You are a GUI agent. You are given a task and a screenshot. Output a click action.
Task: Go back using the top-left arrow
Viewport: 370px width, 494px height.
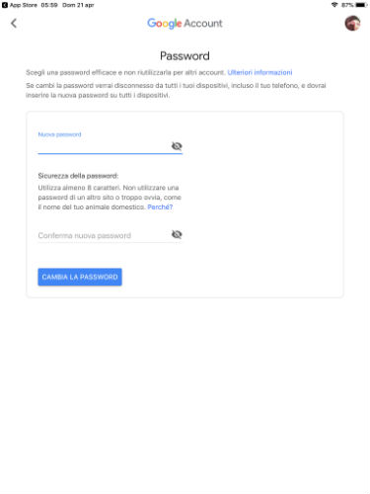pyautogui.click(x=14, y=24)
